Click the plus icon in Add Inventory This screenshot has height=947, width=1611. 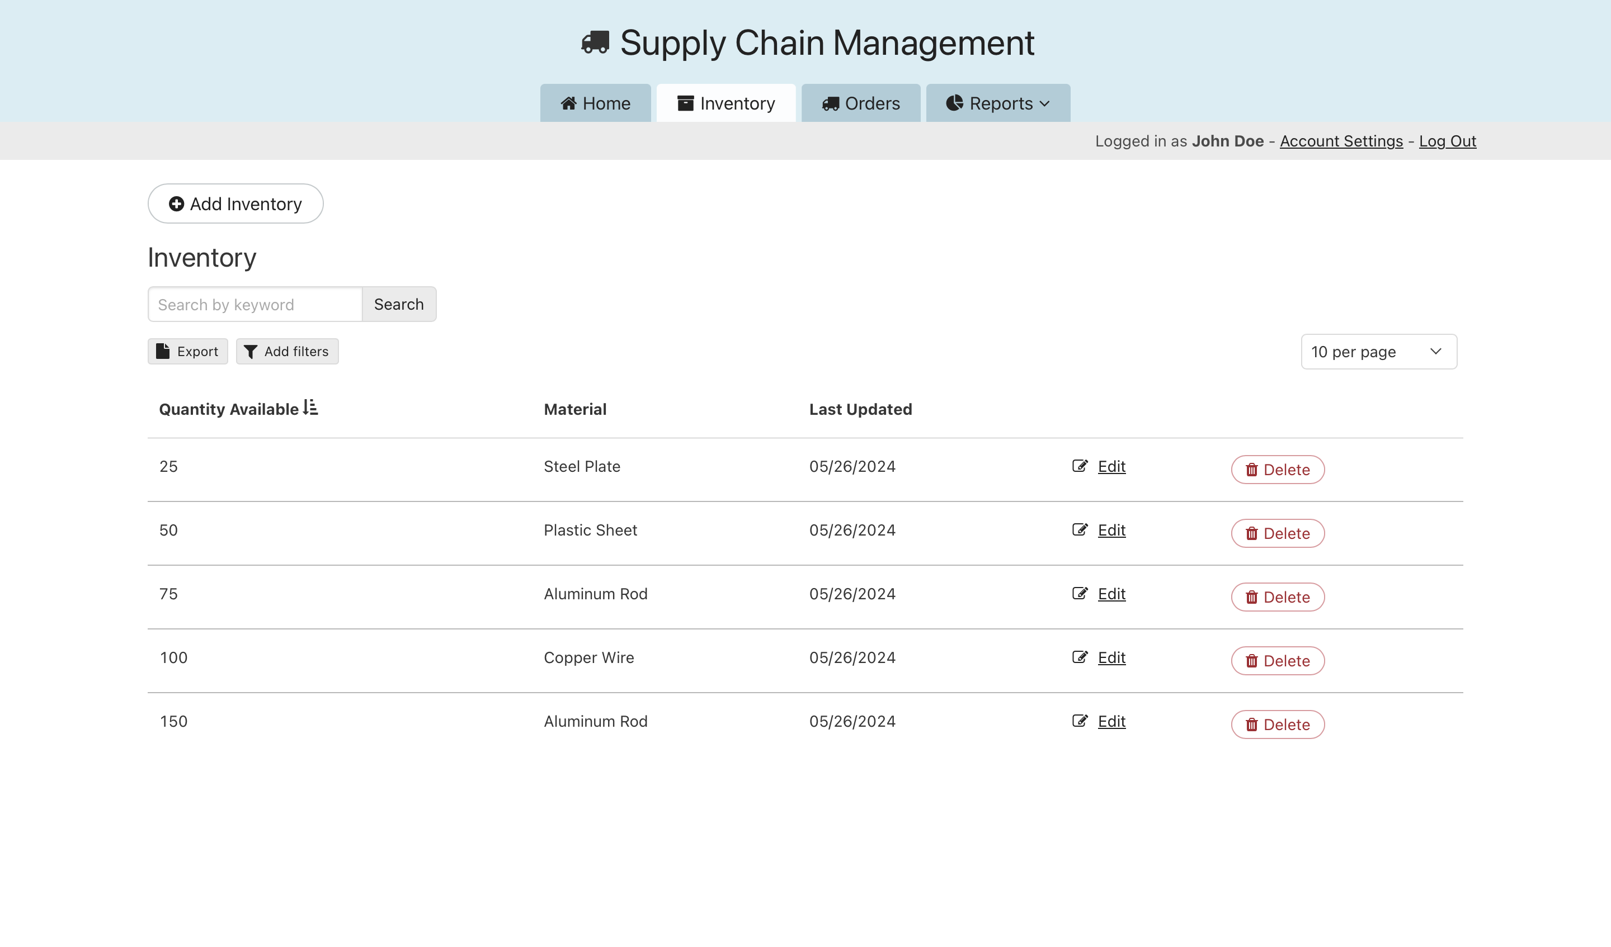176,204
